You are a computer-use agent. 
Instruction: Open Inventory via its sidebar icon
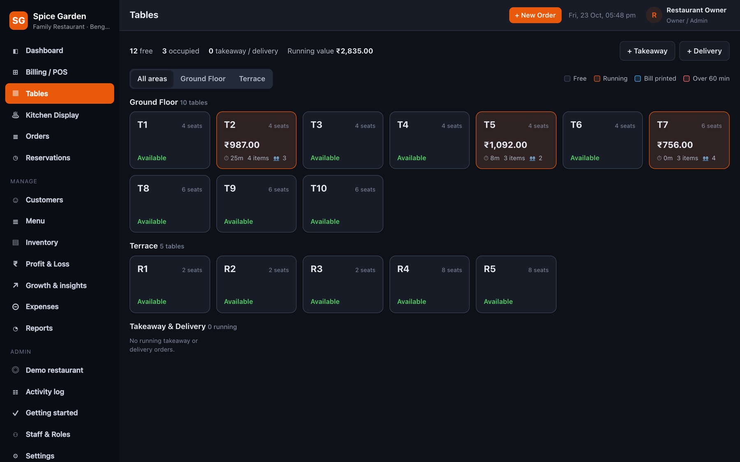(16, 242)
